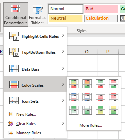Click the Icon Sets icon

tap(14, 100)
